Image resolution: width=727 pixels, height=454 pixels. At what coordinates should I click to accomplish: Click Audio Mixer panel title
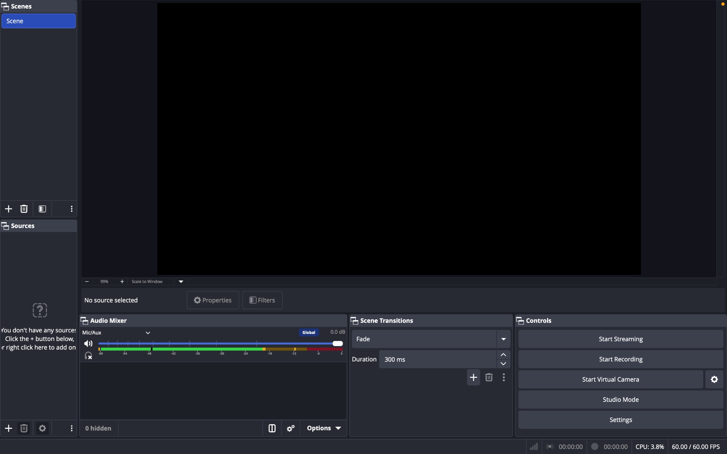click(108, 321)
